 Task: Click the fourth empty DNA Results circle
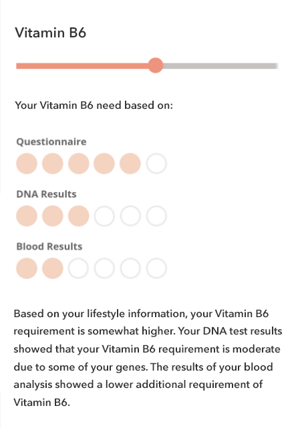[x=104, y=216]
